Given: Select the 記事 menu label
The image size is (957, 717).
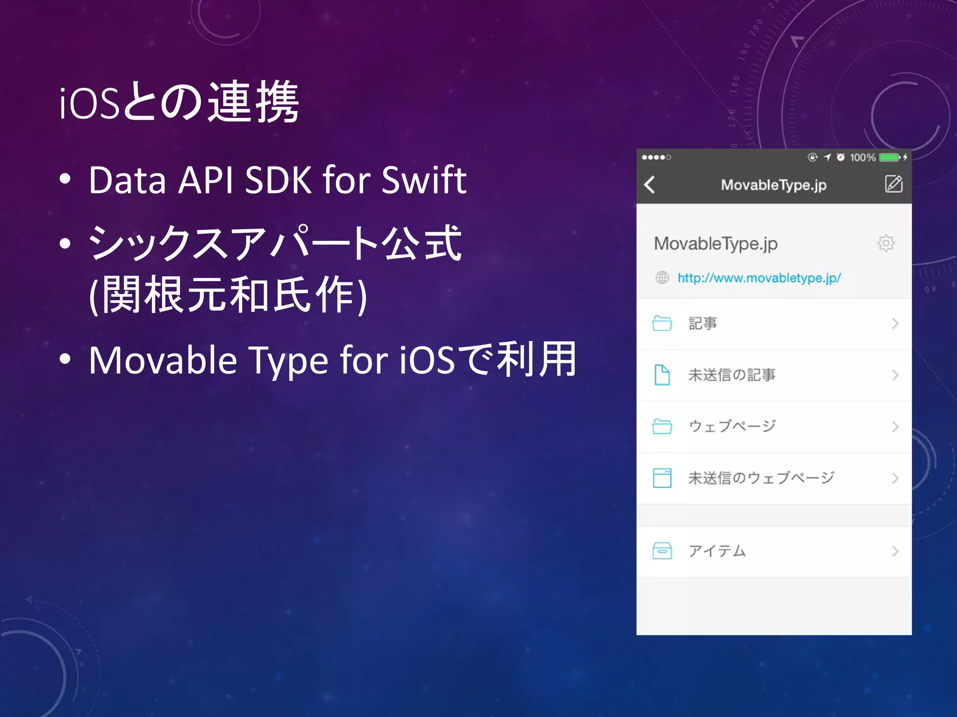Looking at the screenshot, I should click(x=703, y=323).
